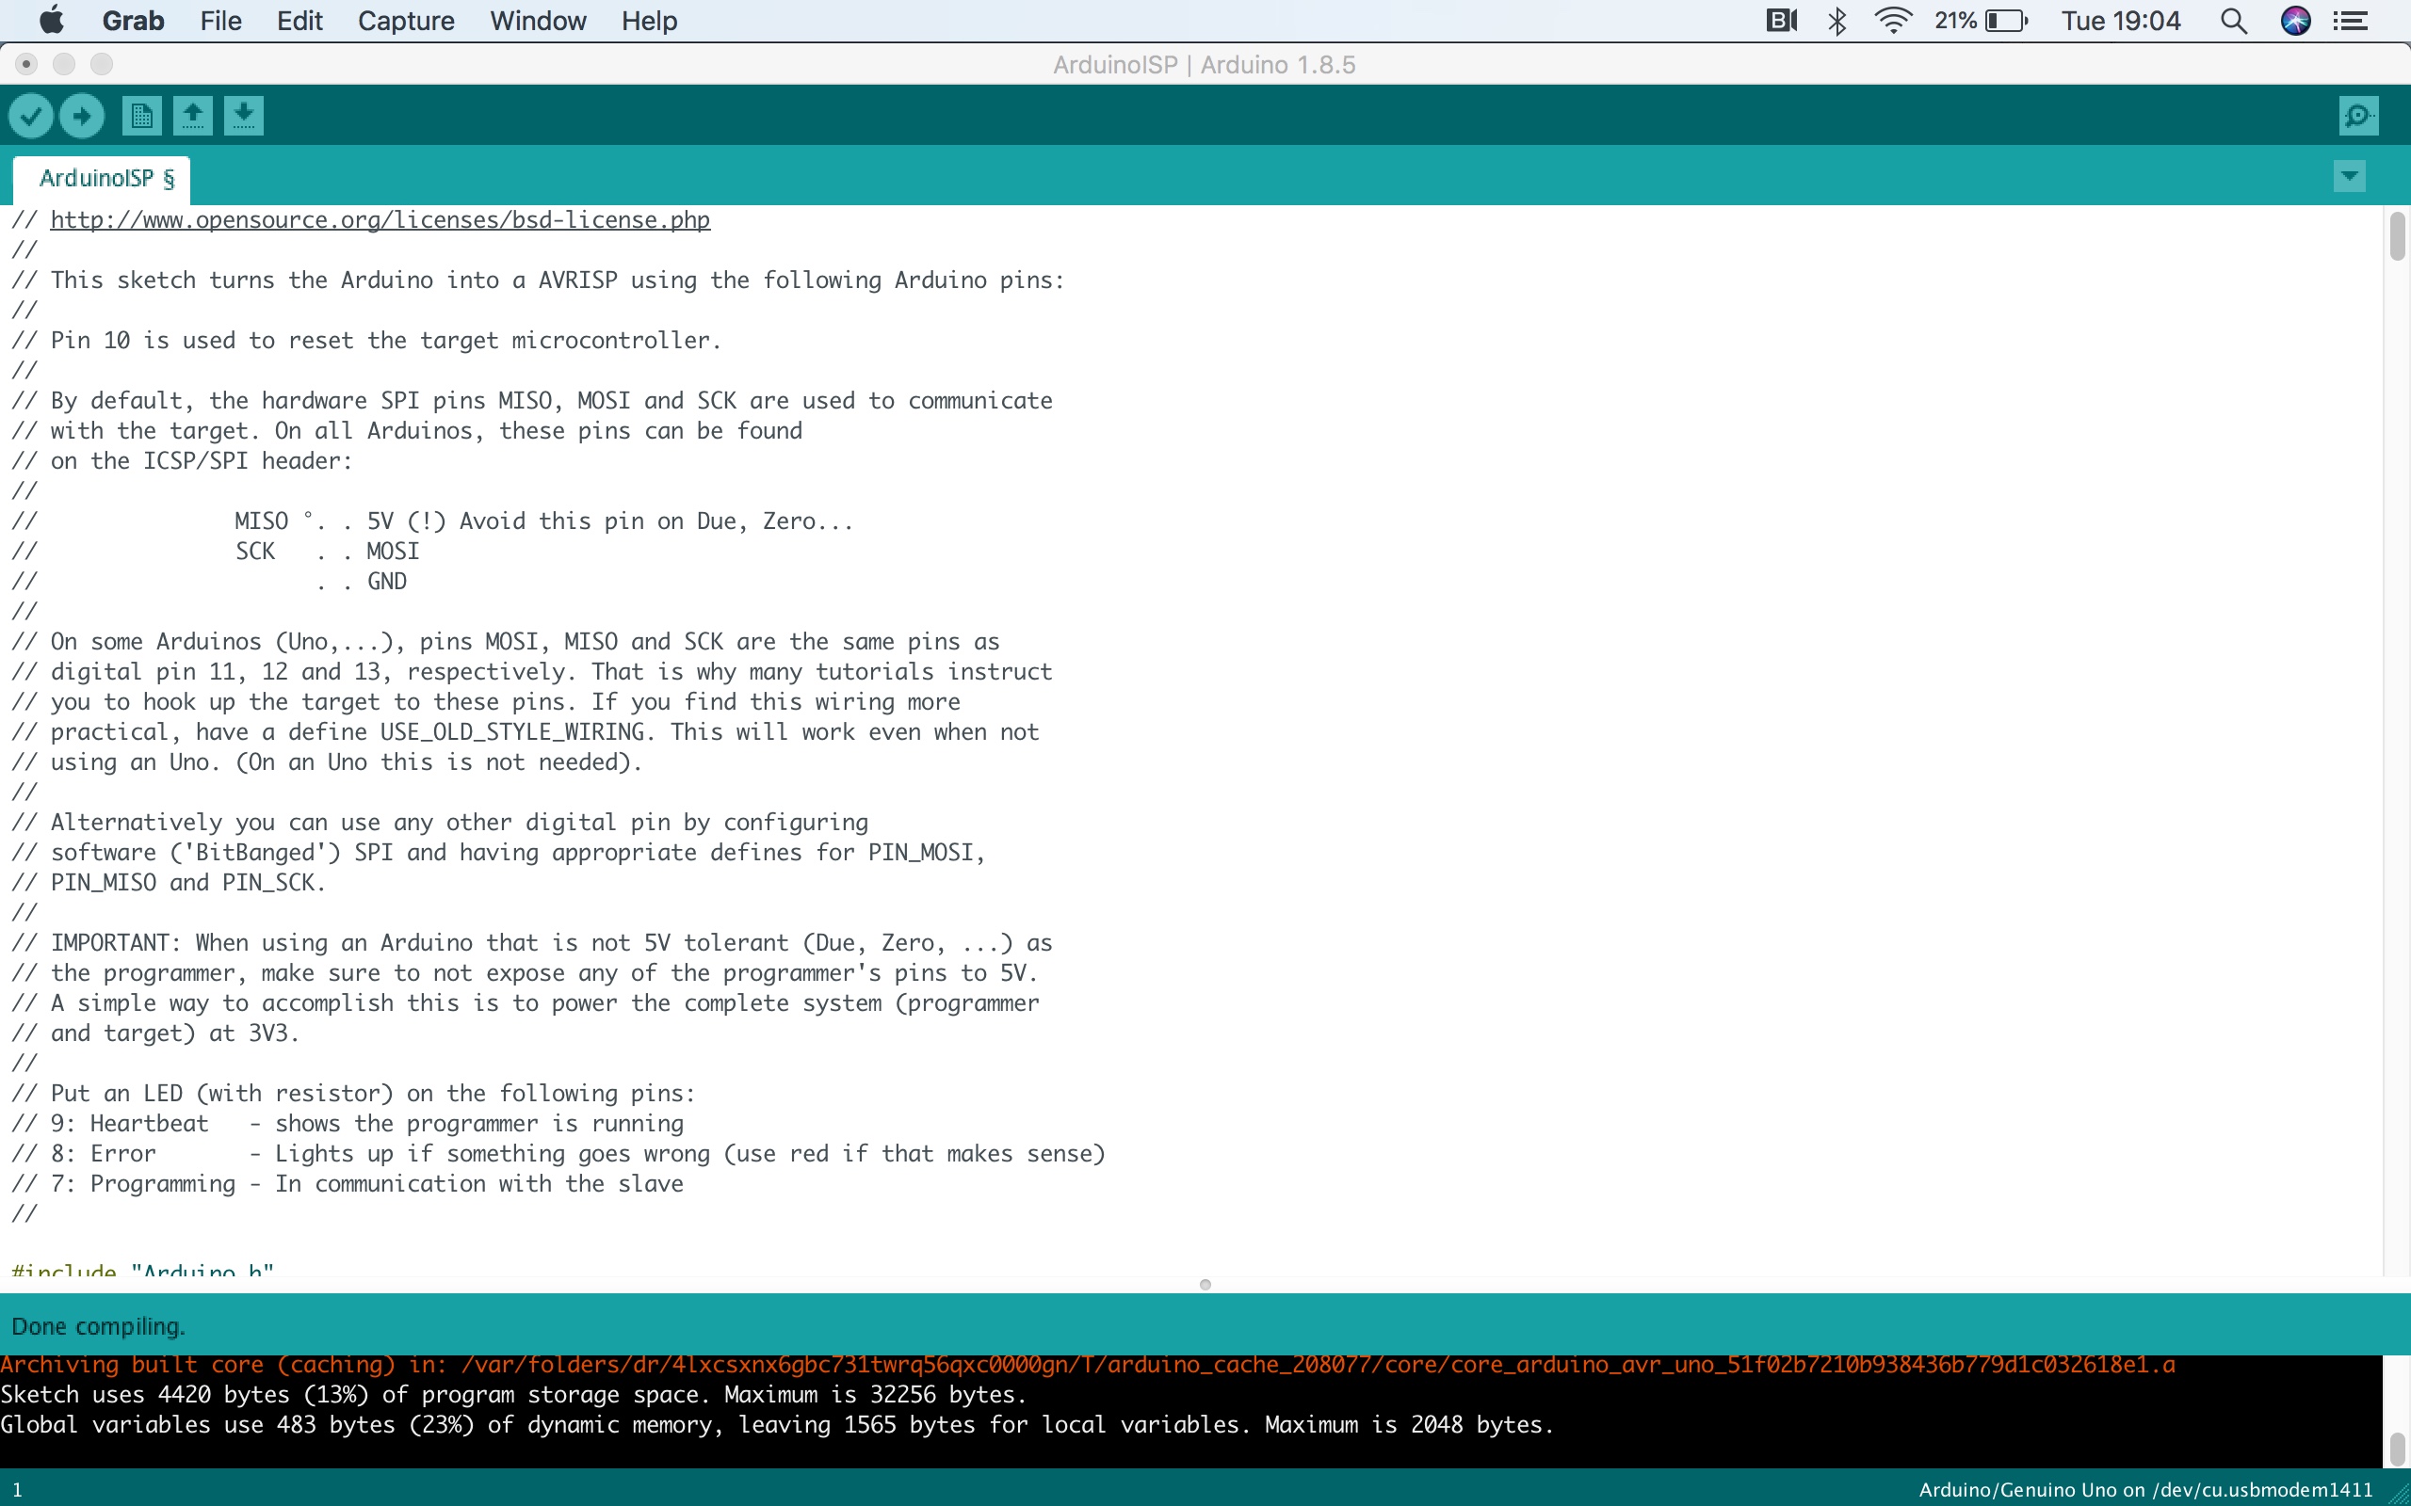2411x1506 pixels.
Task: Click the 'This sketch turns the Arduino' comment line
Action: point(538,280)
